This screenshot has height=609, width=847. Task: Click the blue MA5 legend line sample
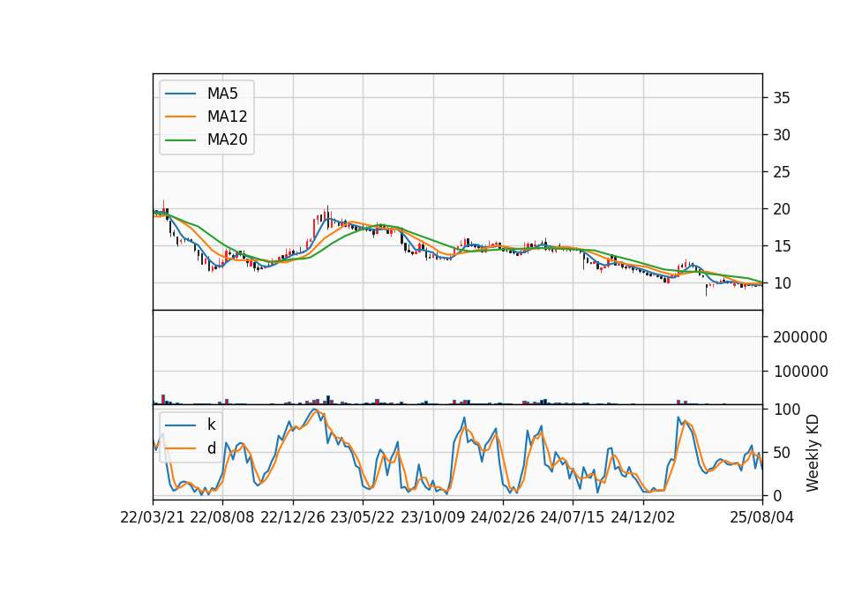point(180,94)
